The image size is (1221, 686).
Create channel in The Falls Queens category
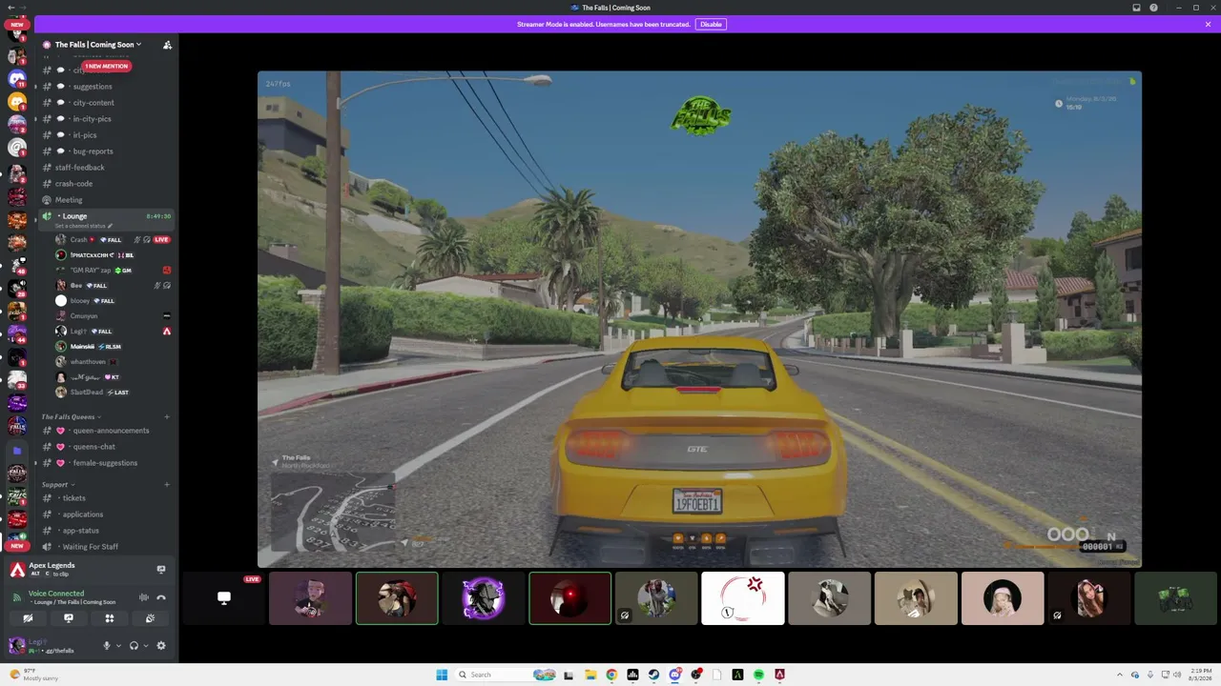[167, 417]
